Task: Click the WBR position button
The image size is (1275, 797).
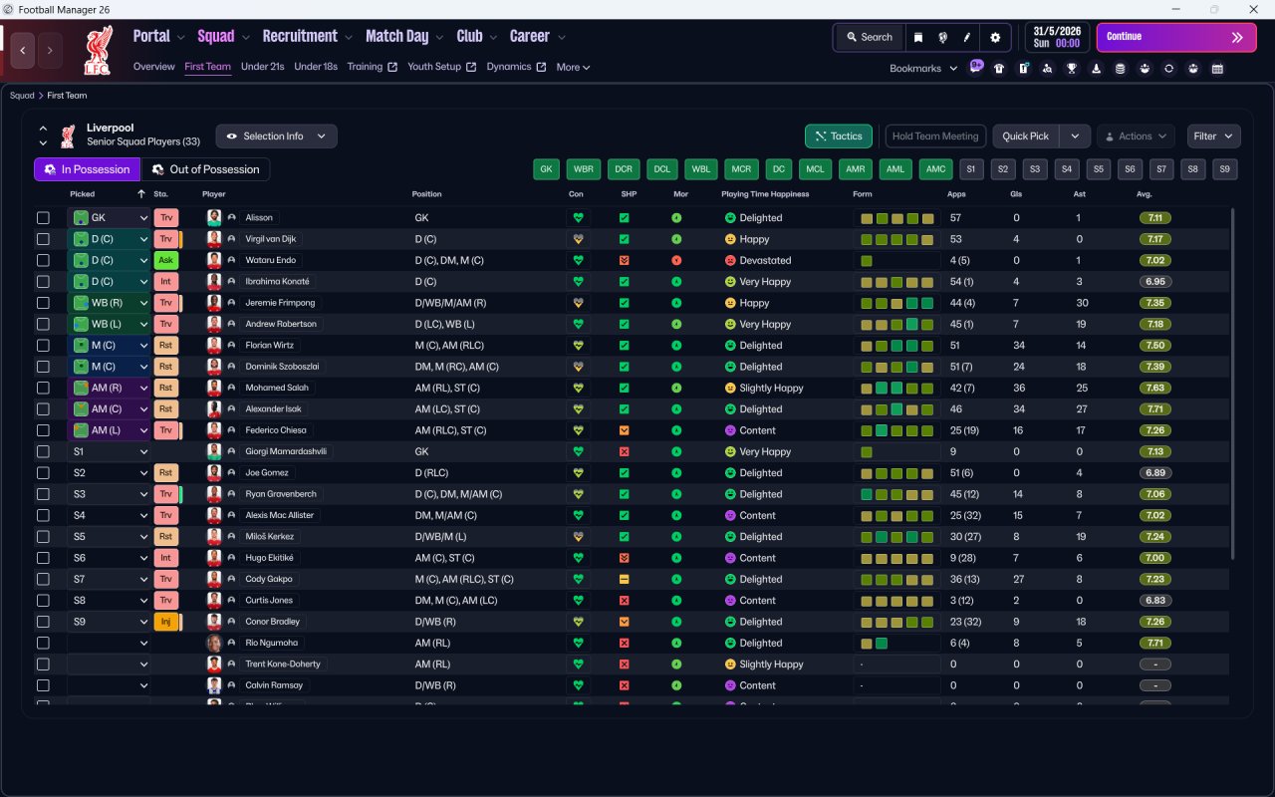Action: tap(584, 169)
